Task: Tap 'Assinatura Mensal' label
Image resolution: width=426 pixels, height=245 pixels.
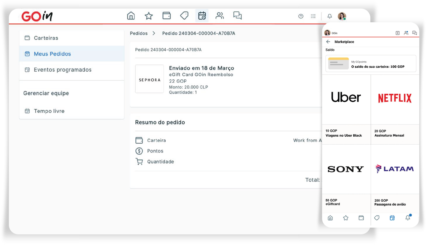Action: [x=389, y=135]
